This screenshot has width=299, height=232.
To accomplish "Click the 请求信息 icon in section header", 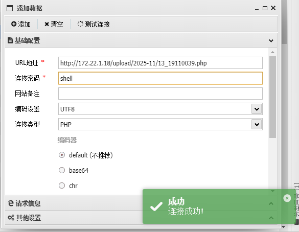I will 11,203.
